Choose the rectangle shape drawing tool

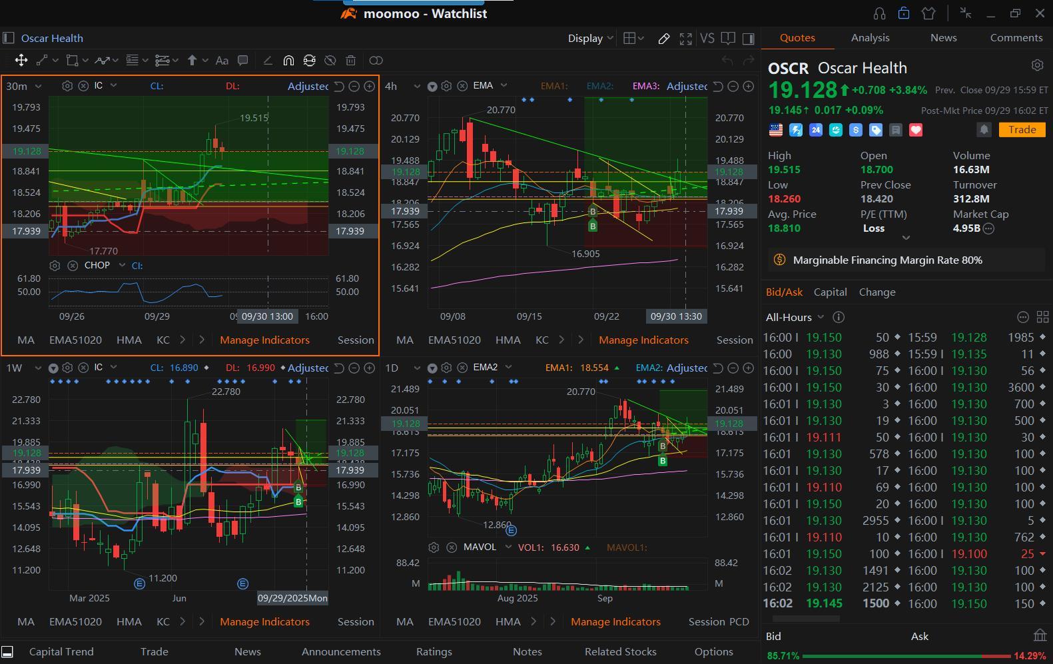pyautogui.click(x=73, y=61)
